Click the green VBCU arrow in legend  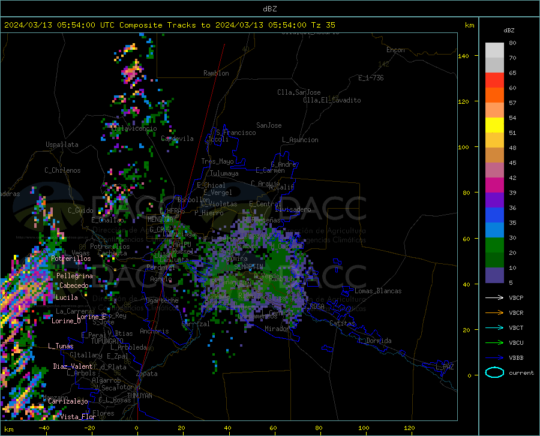pos(494,343)
